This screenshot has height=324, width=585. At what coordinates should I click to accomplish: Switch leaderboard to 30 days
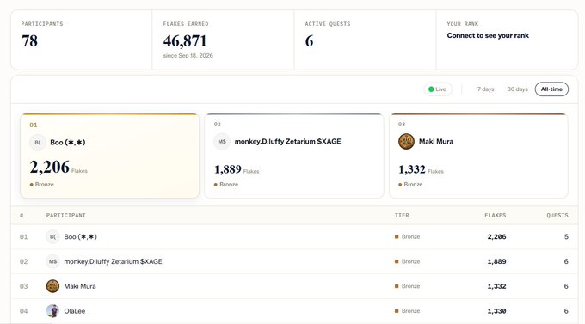pos(517,89)
